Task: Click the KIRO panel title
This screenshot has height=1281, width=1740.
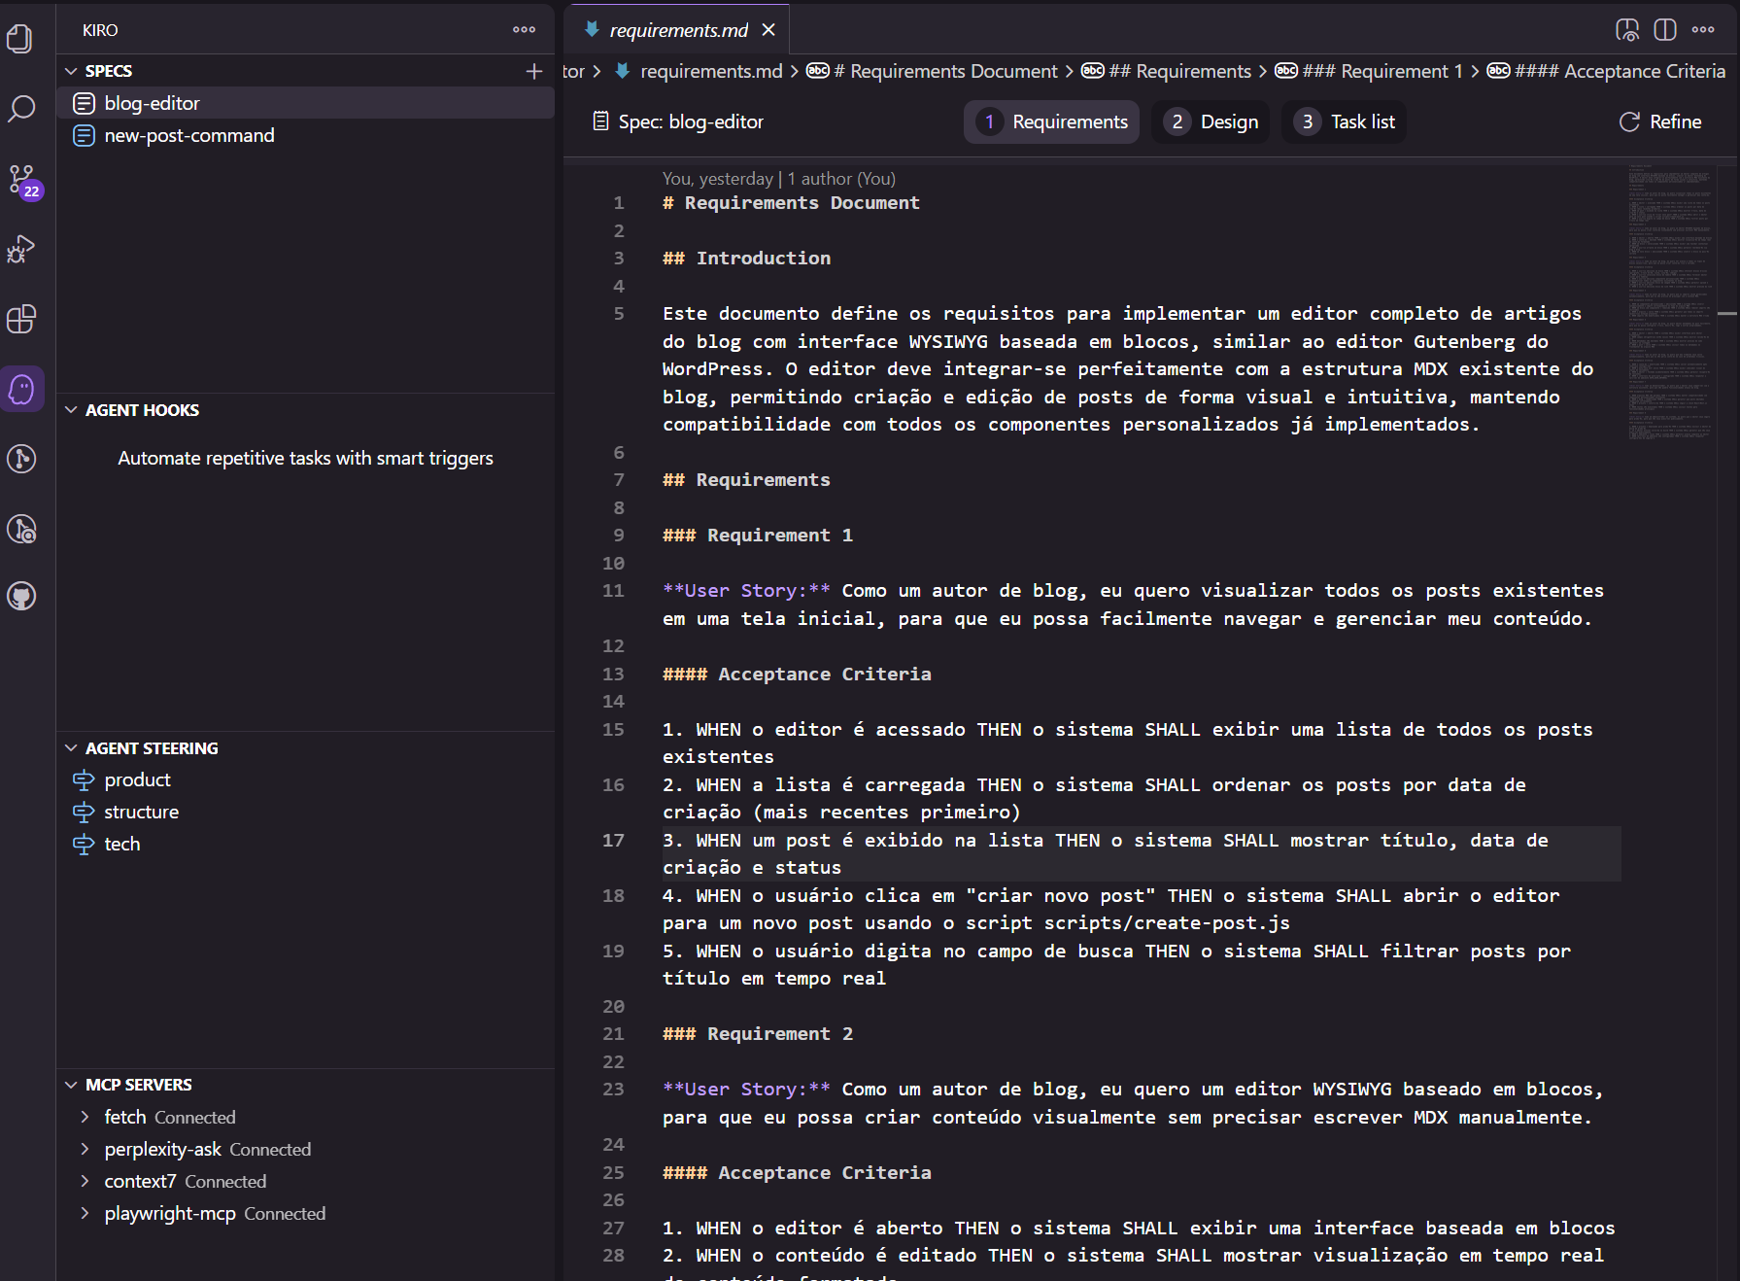Action: 100,30
